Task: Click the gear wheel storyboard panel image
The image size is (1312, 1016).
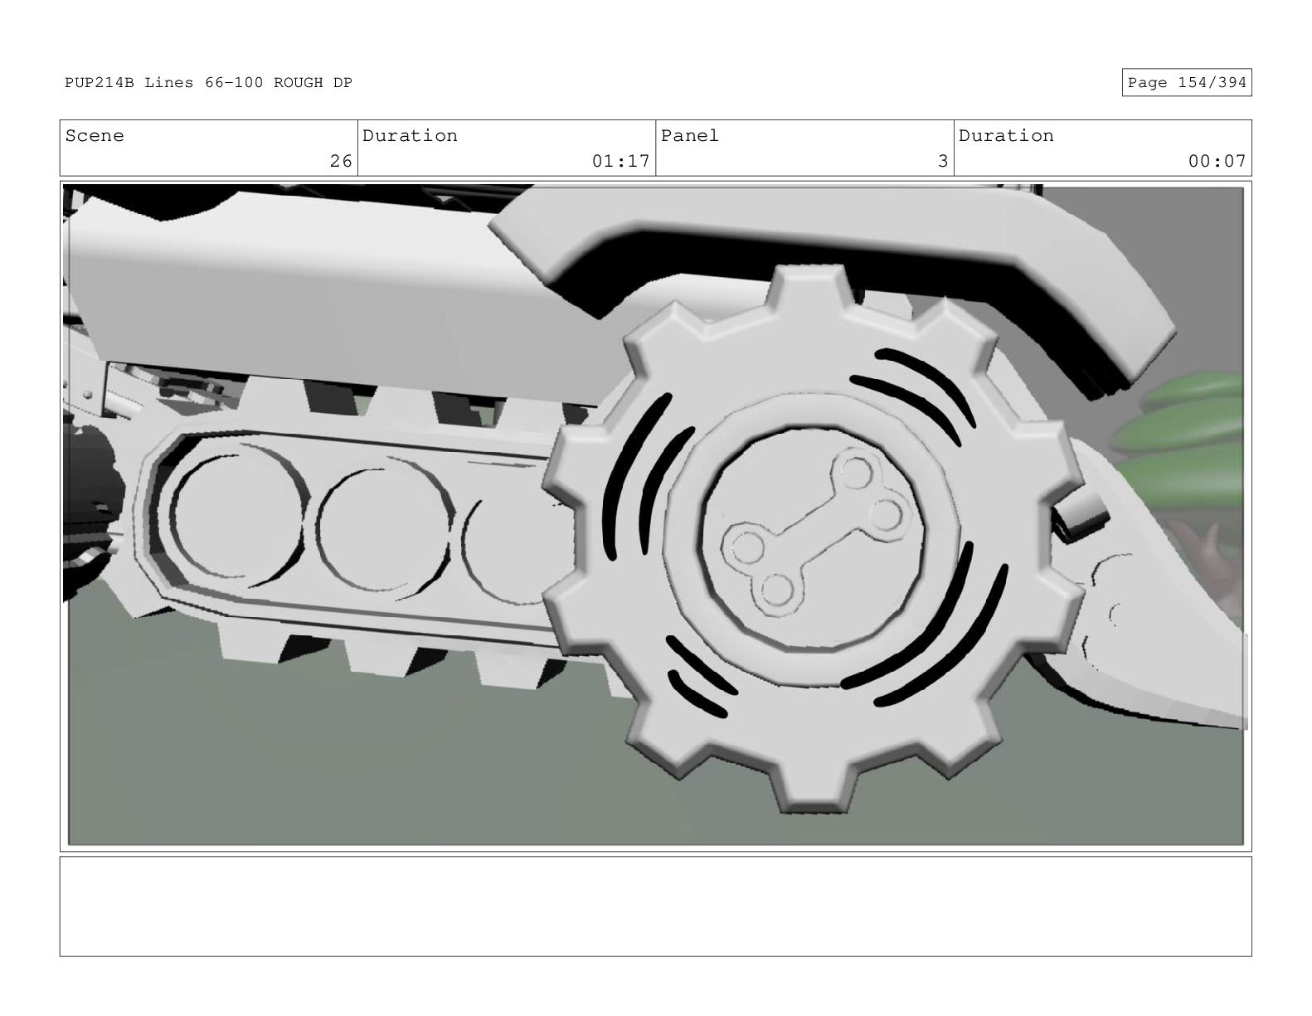Action: click(x=655, y=516)
